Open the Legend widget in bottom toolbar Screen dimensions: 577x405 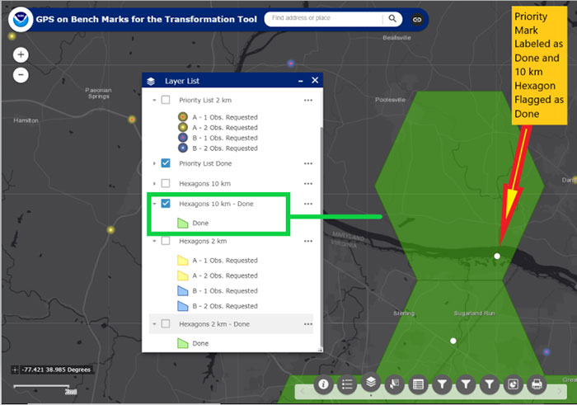(348, 384)
